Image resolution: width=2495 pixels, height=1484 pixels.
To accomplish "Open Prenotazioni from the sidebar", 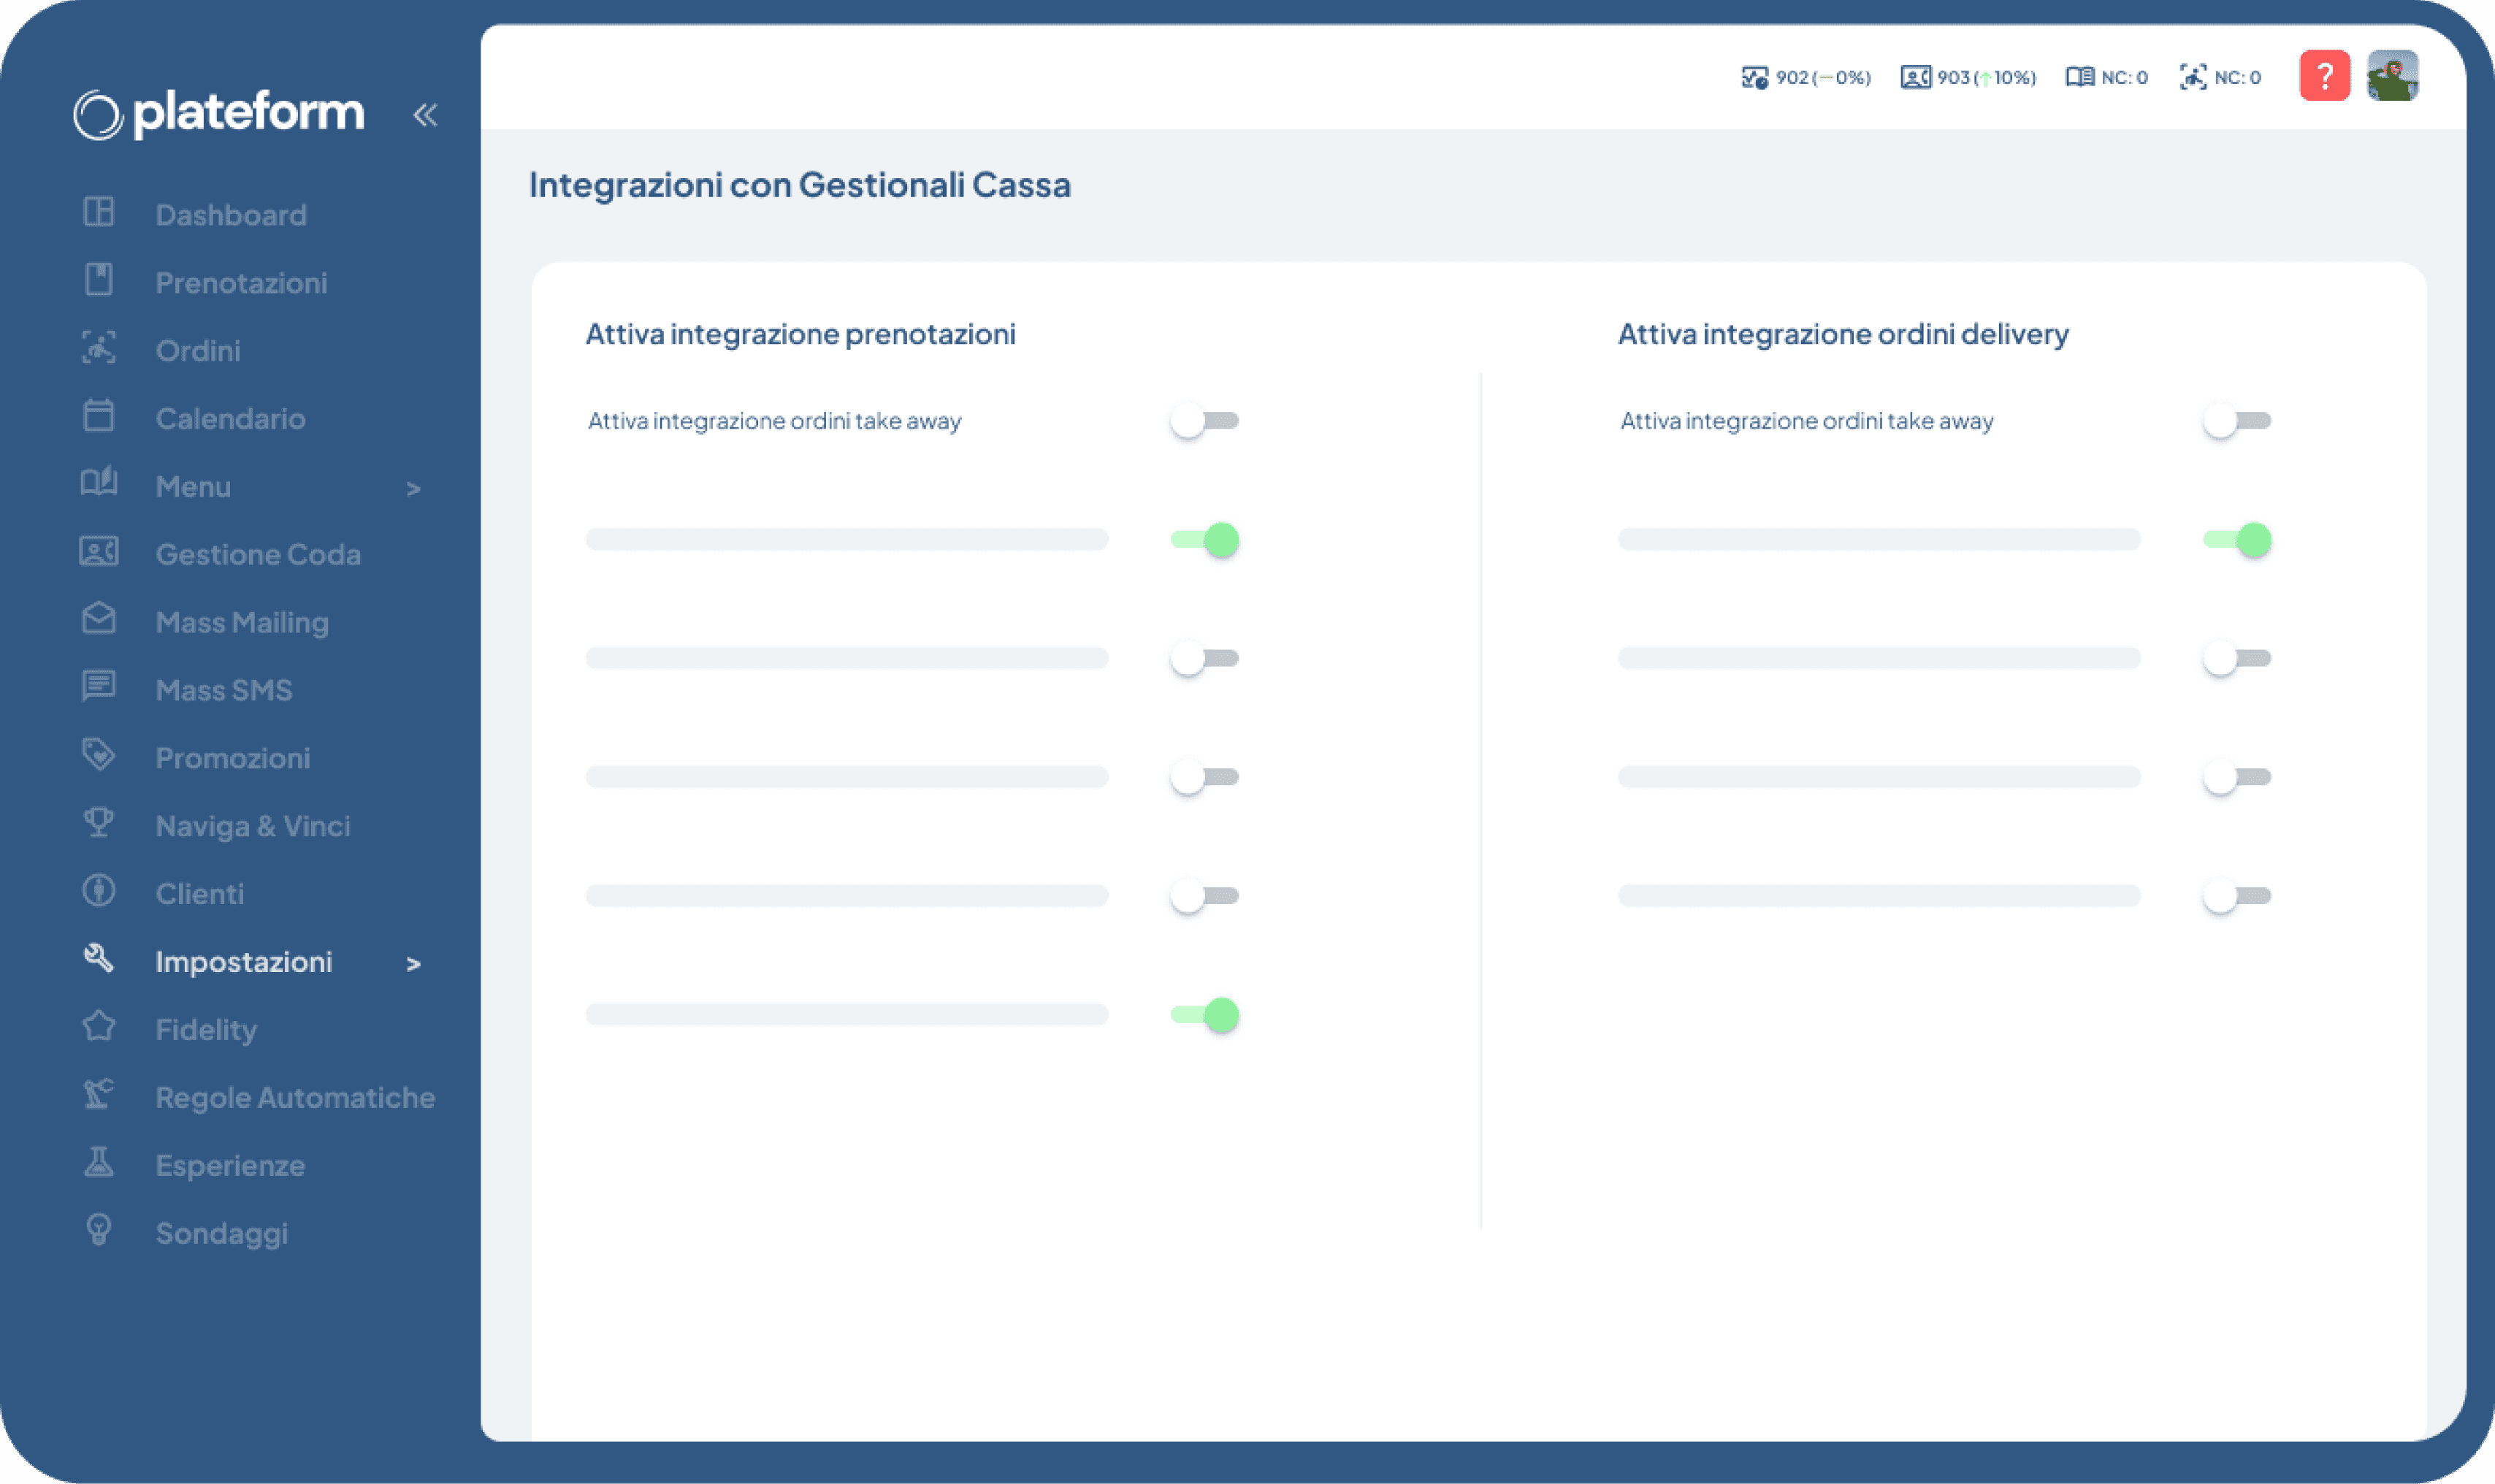I will point(241,283).
